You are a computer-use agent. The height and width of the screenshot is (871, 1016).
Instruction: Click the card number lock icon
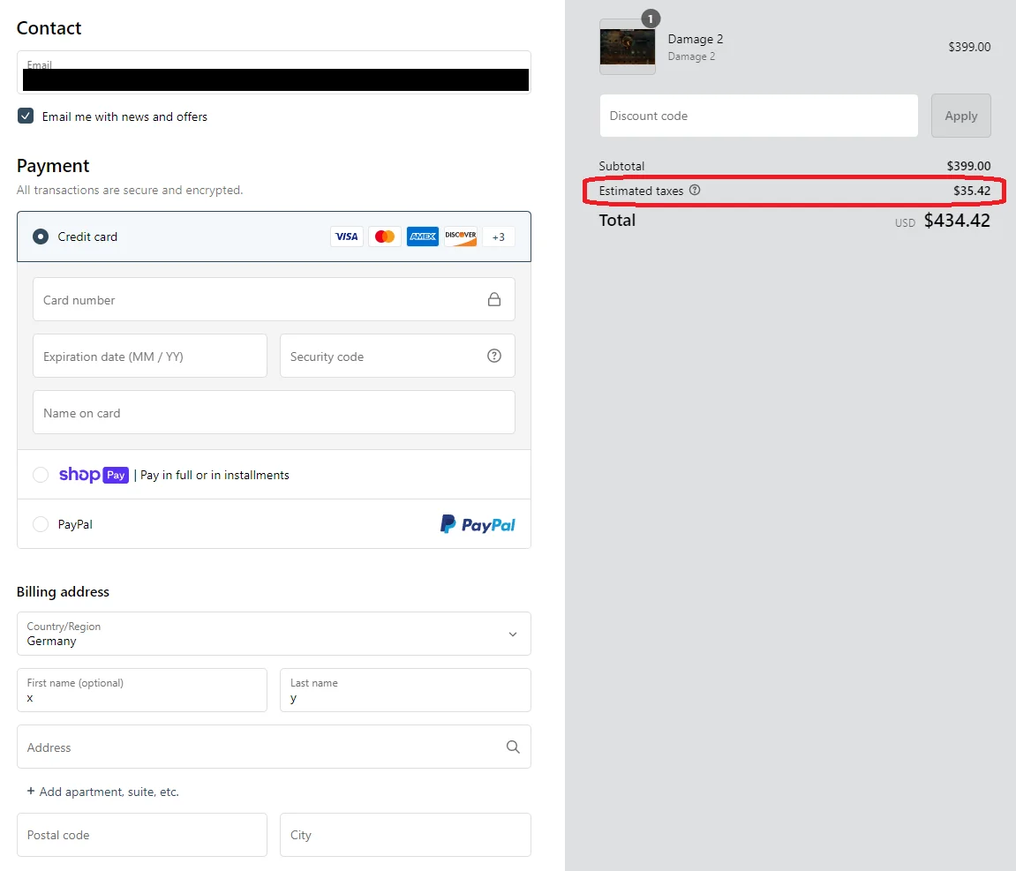494,299
